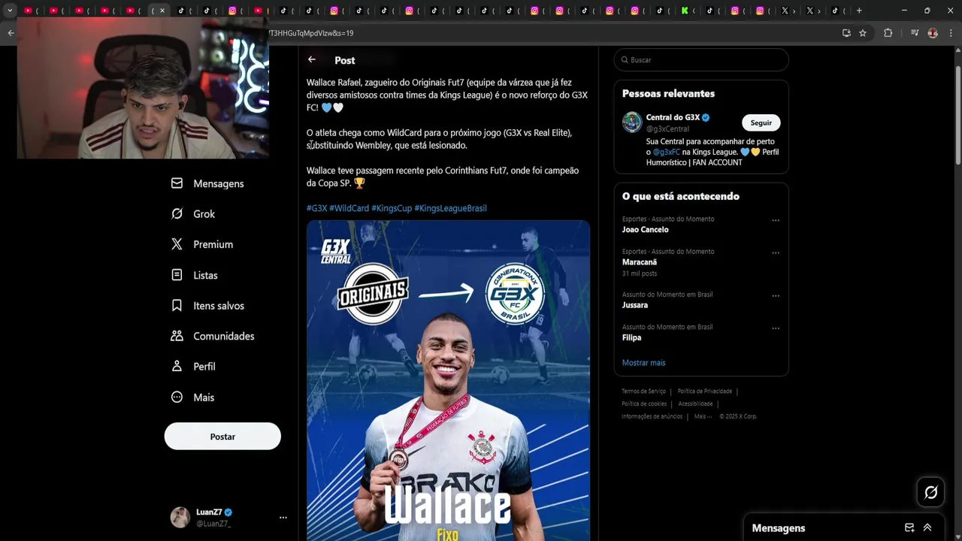The height and width of the screenshot is (541, 962).
Task: Open the #KingsLeagueBrasil hashtag
Action: [x=450, y=208]
